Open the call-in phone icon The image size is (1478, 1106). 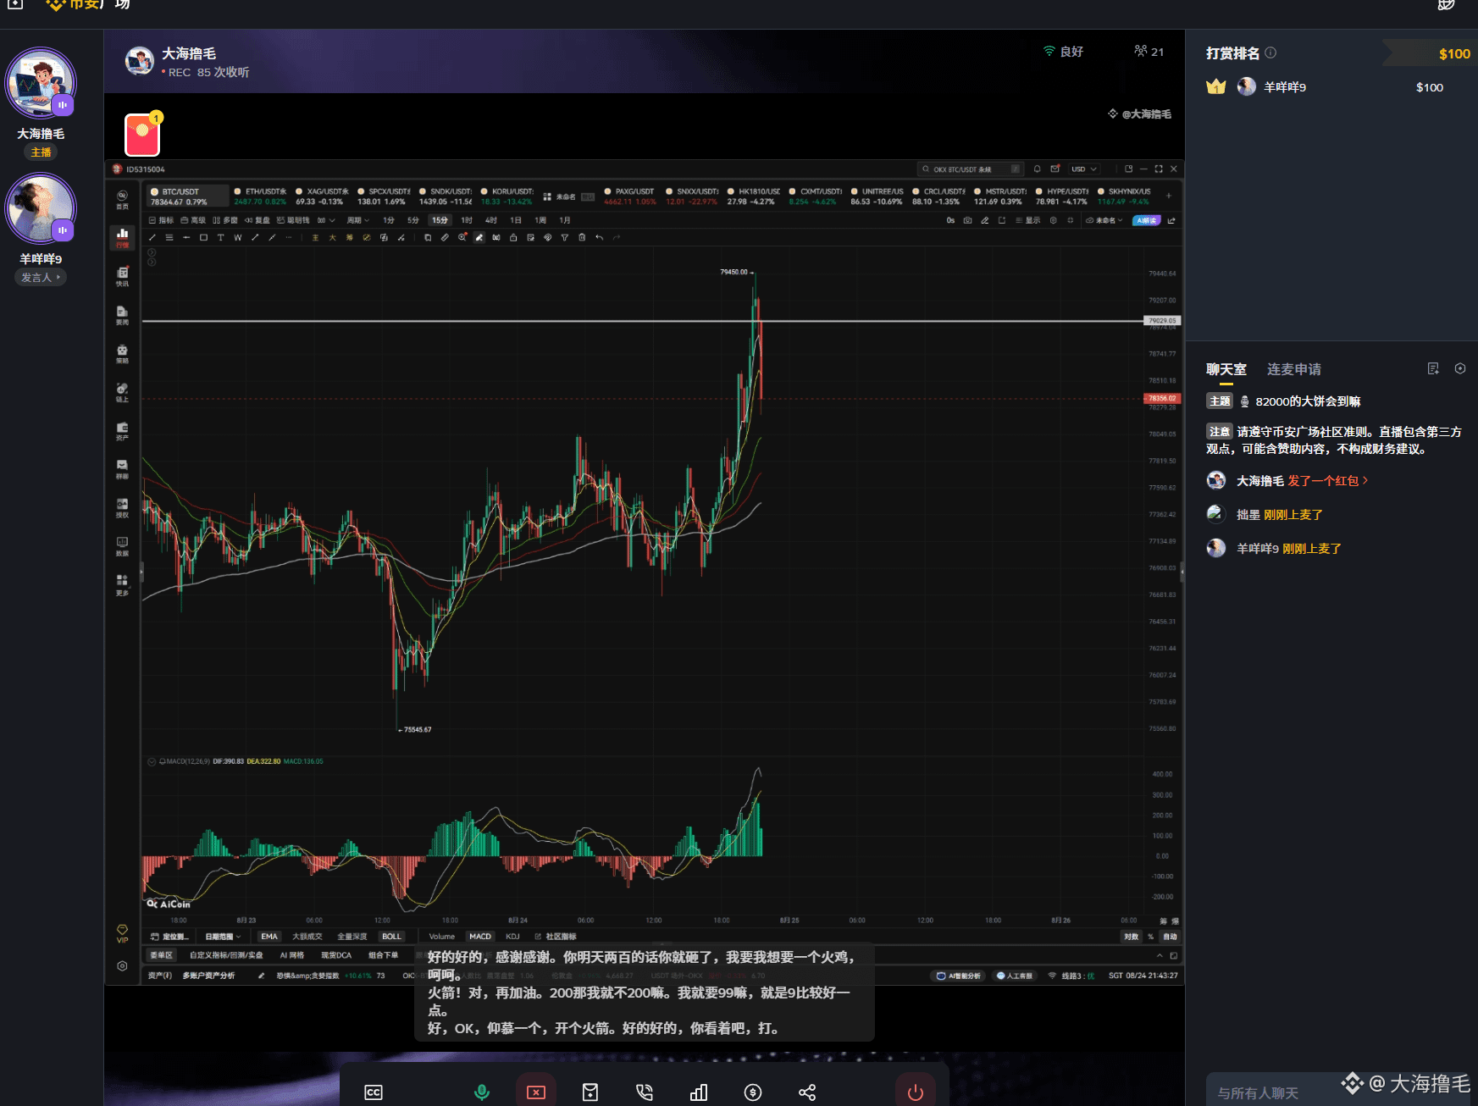tap(645, 1092)
